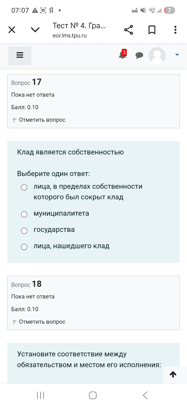Select answer муниципалитета for question 17
The height and width of the screenshot is (407, 187).
point(24,214)
